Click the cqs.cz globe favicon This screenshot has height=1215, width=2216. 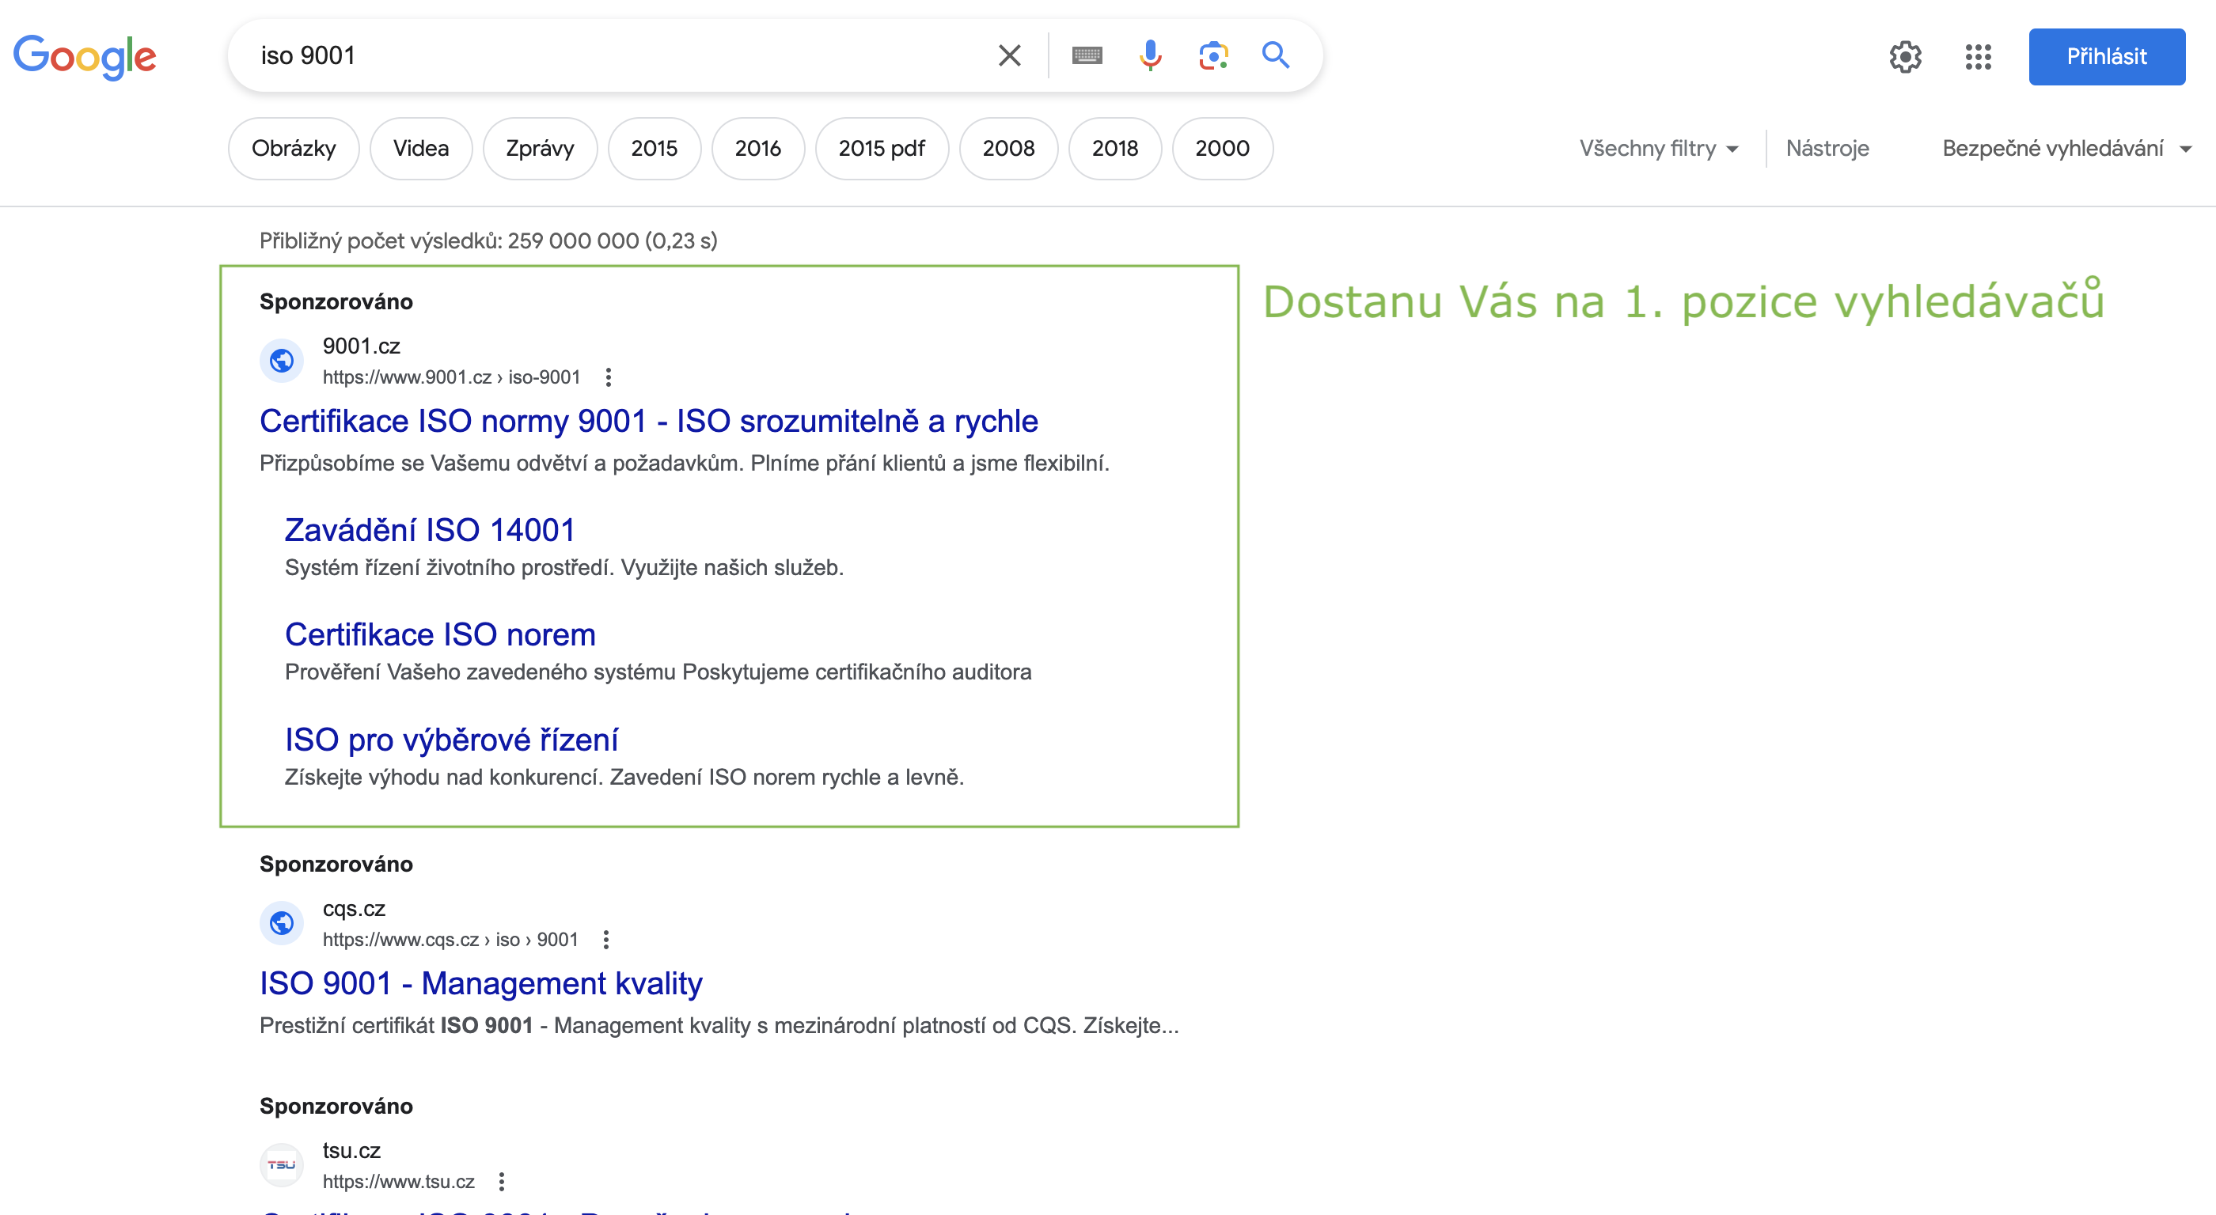point(281,922)
